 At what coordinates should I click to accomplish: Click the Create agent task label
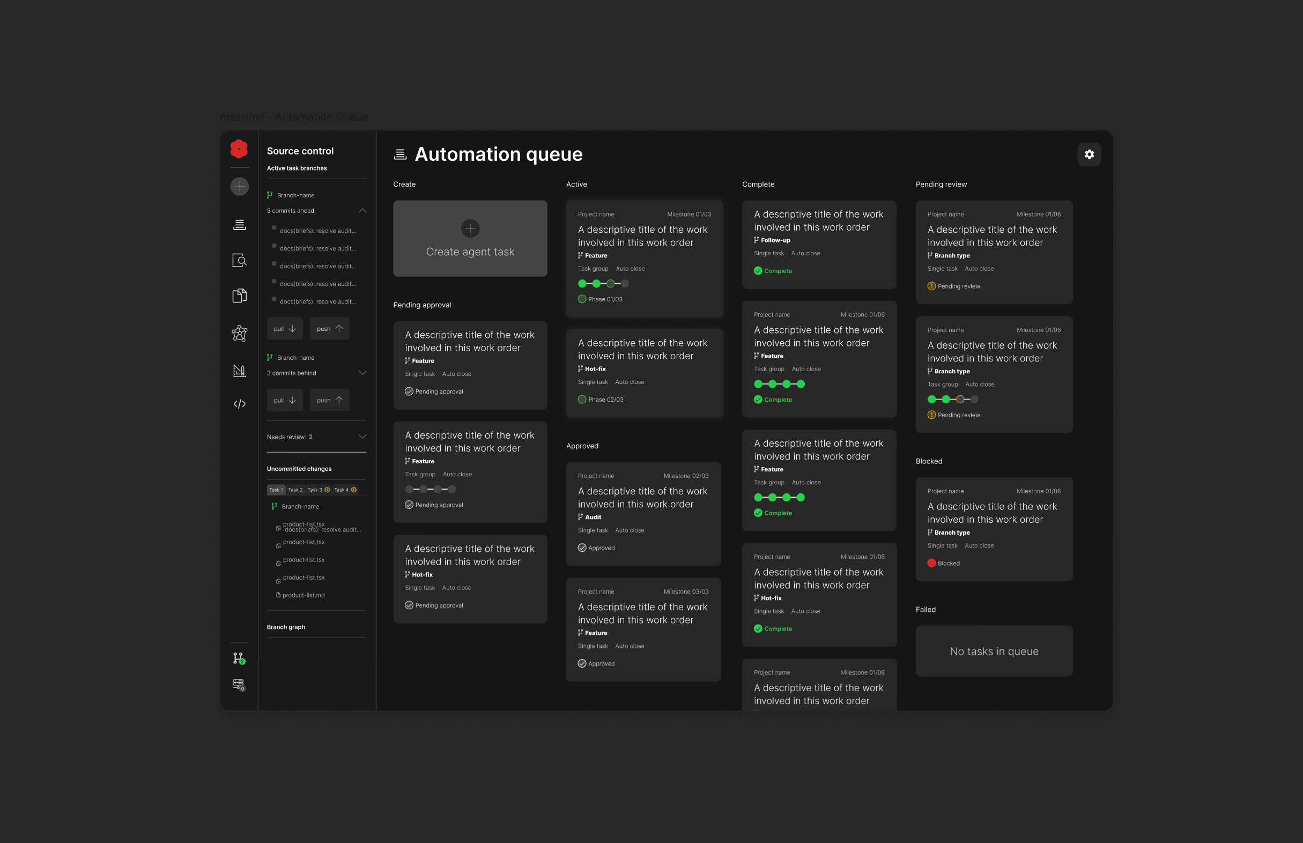[x=470, y=252]
